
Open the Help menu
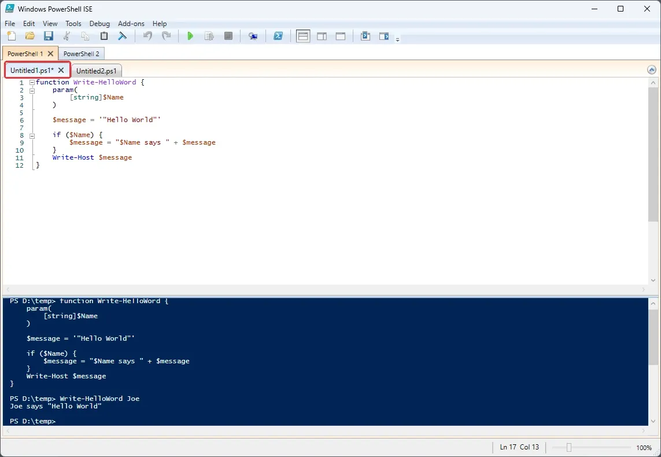(x=160, y=24)
